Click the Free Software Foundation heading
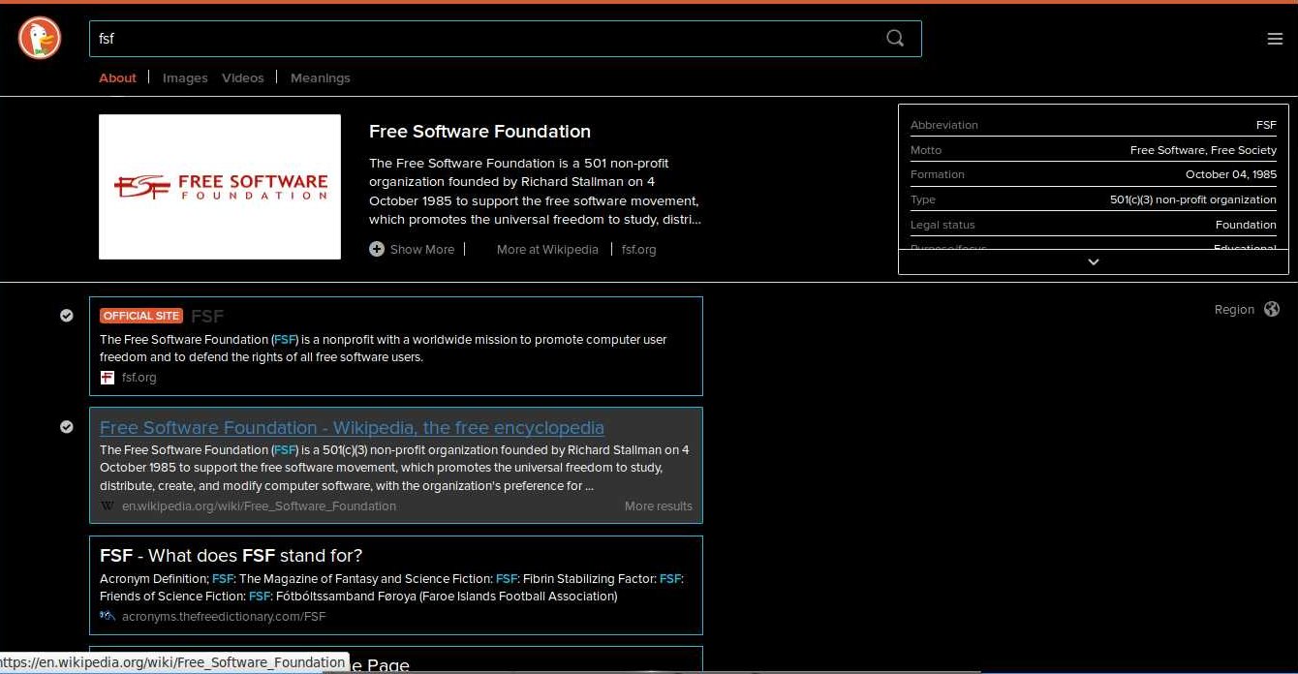Image resolution: width=1298 pixels, height=674 pixels. 479,131
